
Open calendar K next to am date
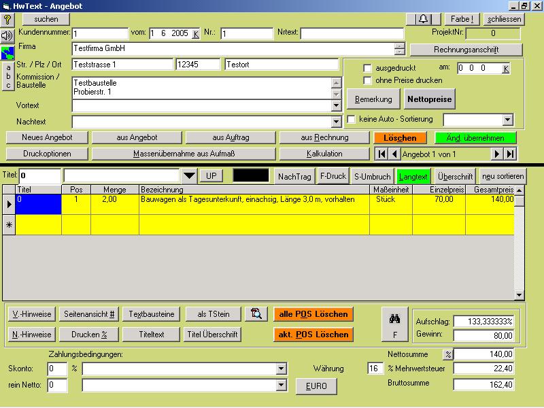coord(506,69)
